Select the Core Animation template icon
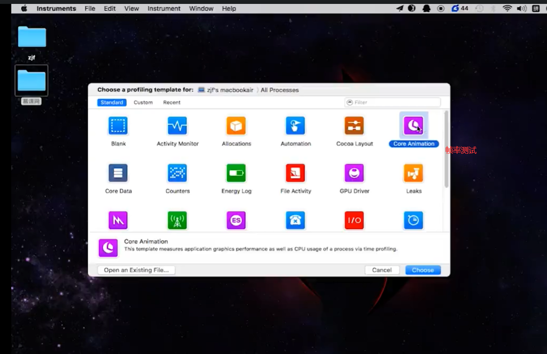547x354 pixels. [413, 125]
